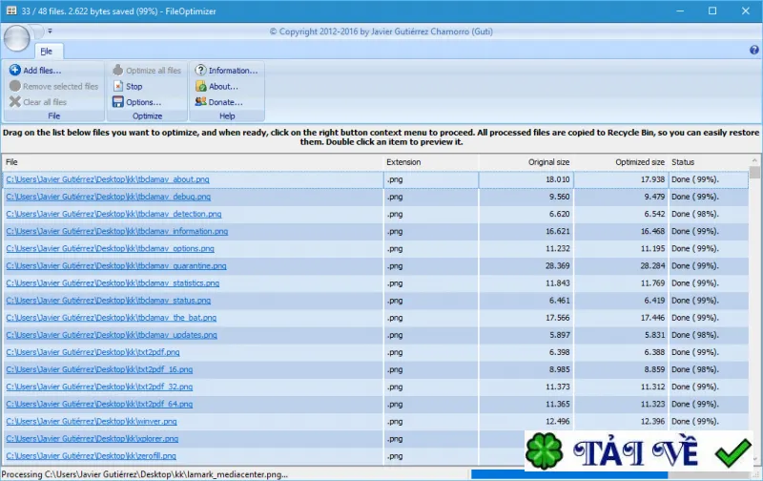
Task: Click the file list scrollbar up arrow
Action: tap(754, 160)
